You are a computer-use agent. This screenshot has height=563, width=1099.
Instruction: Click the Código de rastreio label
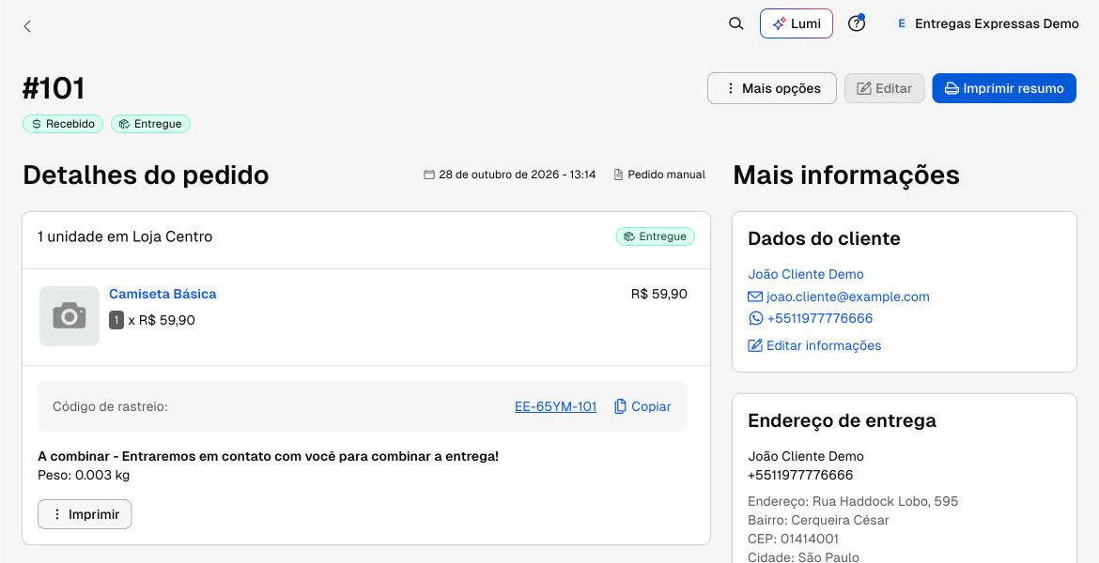coord(110,407)
